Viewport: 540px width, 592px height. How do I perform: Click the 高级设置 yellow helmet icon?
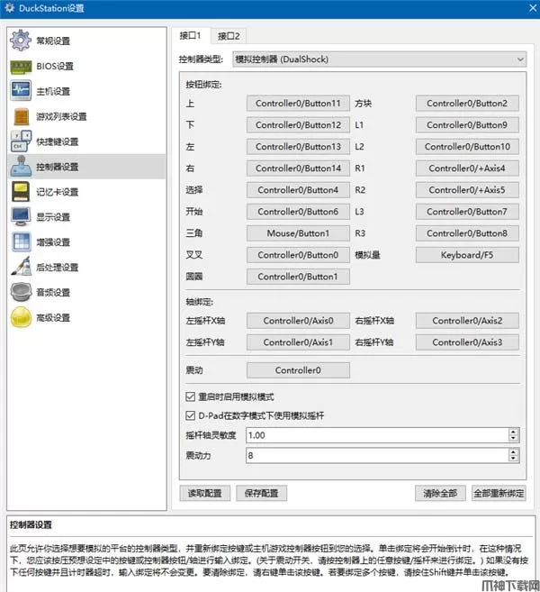21,317
